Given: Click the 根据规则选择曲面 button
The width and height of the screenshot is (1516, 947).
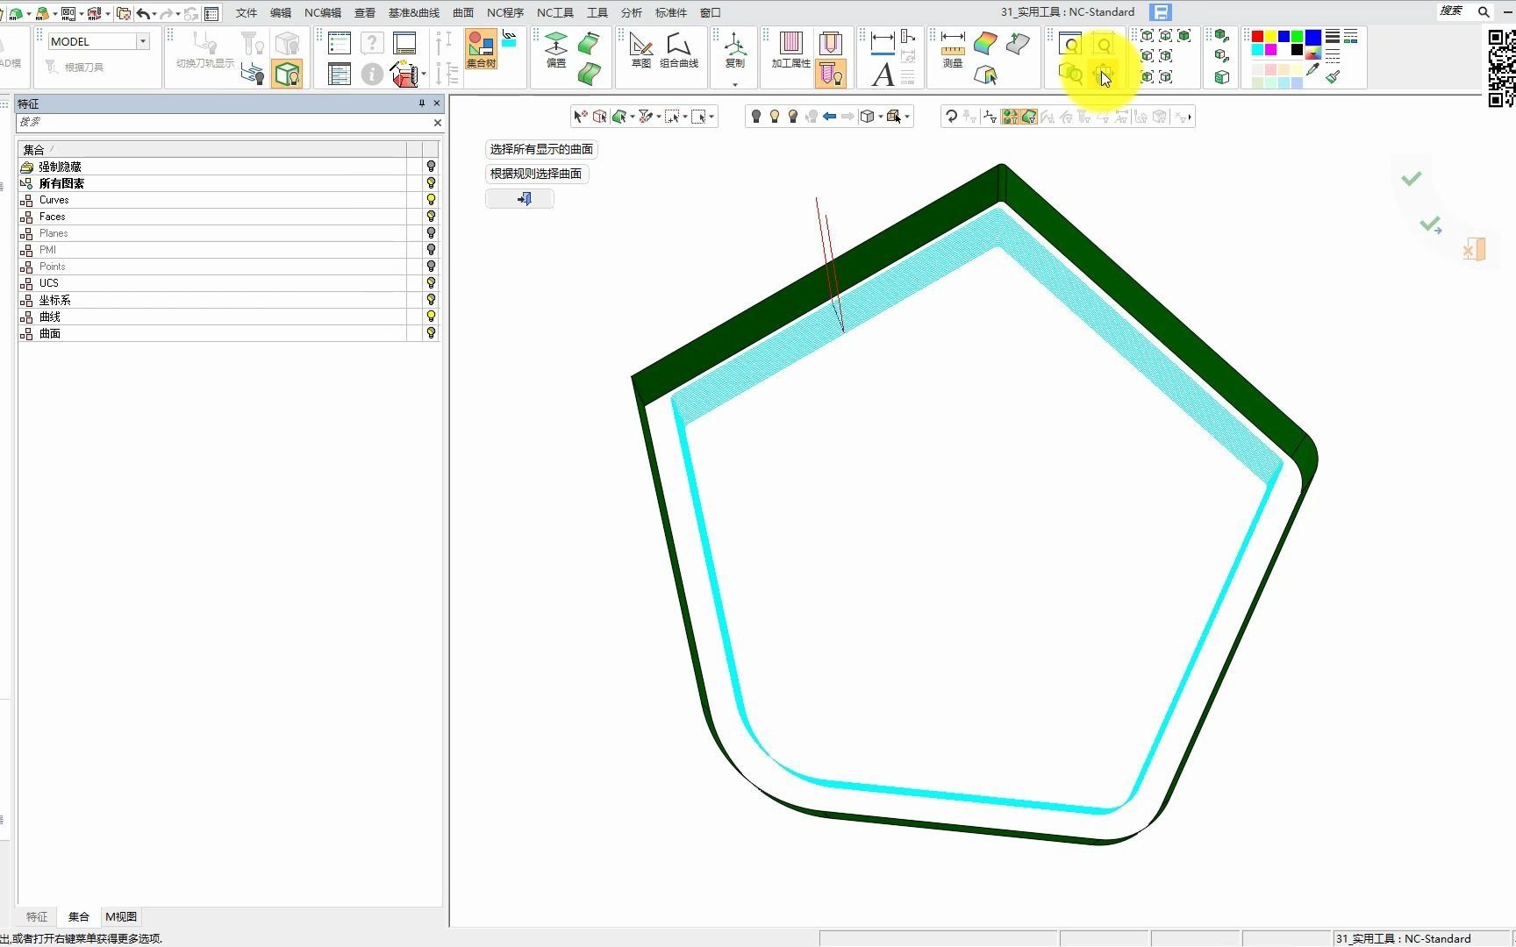Looking at the screenshot, I should pos(536,174).
